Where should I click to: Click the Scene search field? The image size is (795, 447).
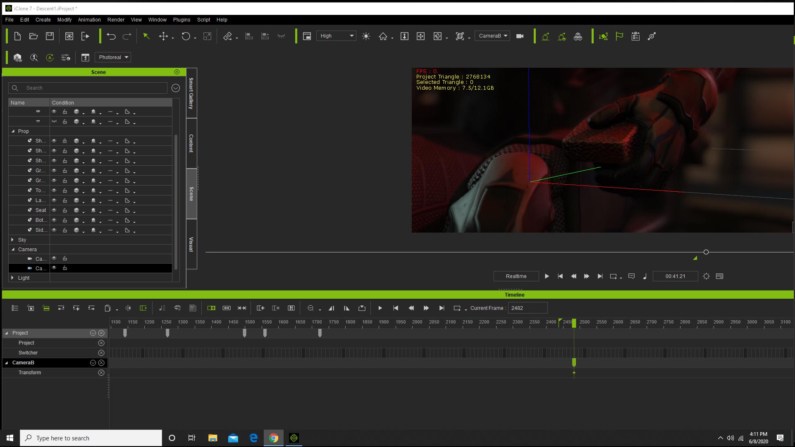(88, 88)
